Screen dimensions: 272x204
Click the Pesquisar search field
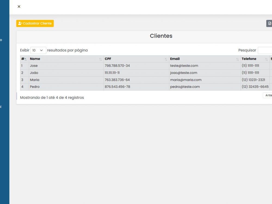265,50
